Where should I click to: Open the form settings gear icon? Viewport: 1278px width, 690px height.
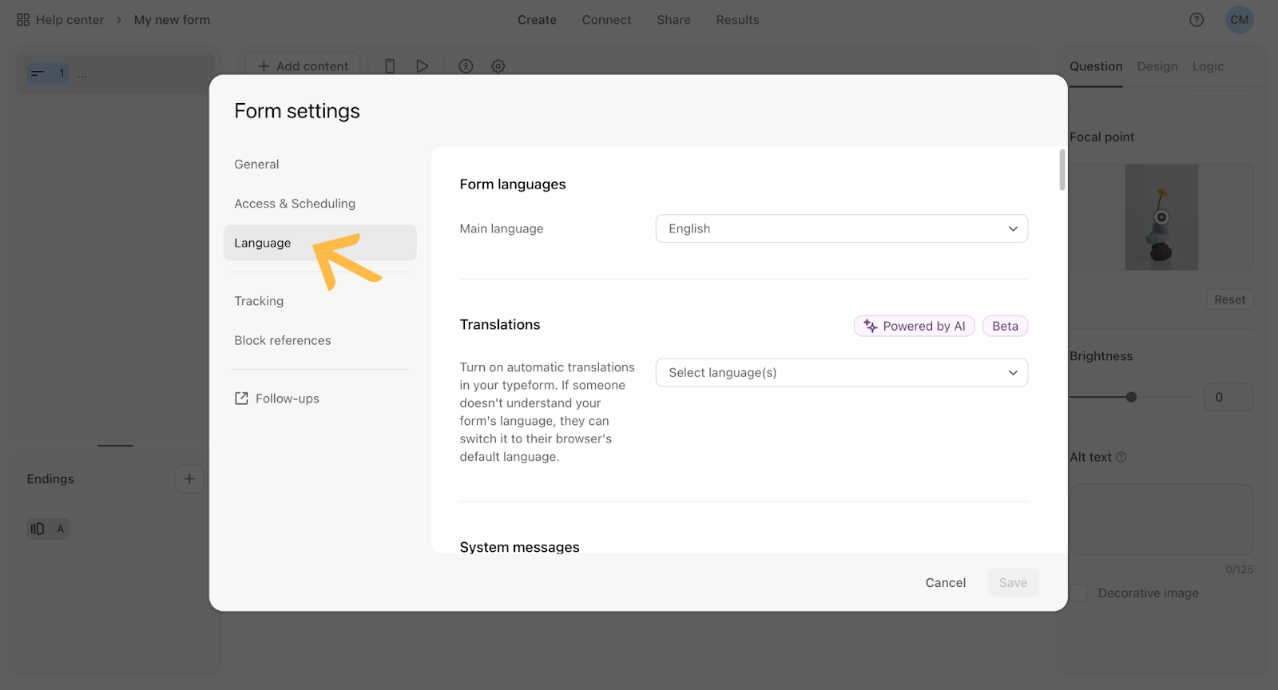click(x=498, y=66)
